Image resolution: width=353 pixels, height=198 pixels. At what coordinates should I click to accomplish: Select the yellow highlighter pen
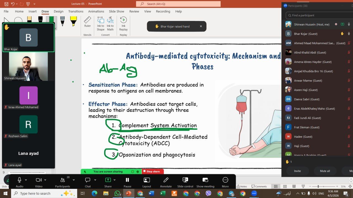[73, 21]
